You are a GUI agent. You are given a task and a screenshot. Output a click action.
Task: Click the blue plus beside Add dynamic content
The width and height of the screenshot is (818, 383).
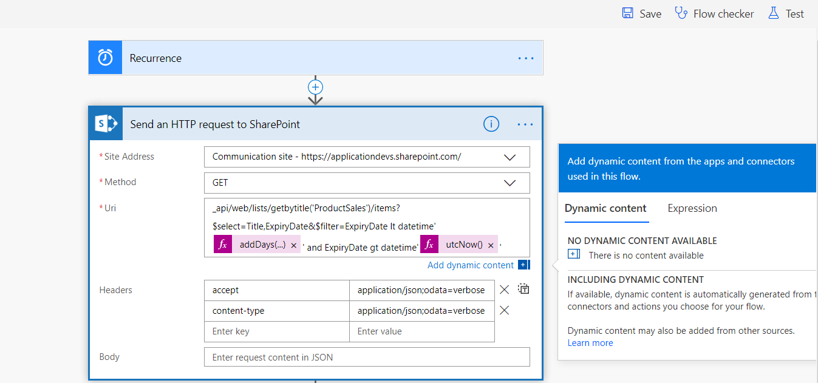click(x=524, y=265)
